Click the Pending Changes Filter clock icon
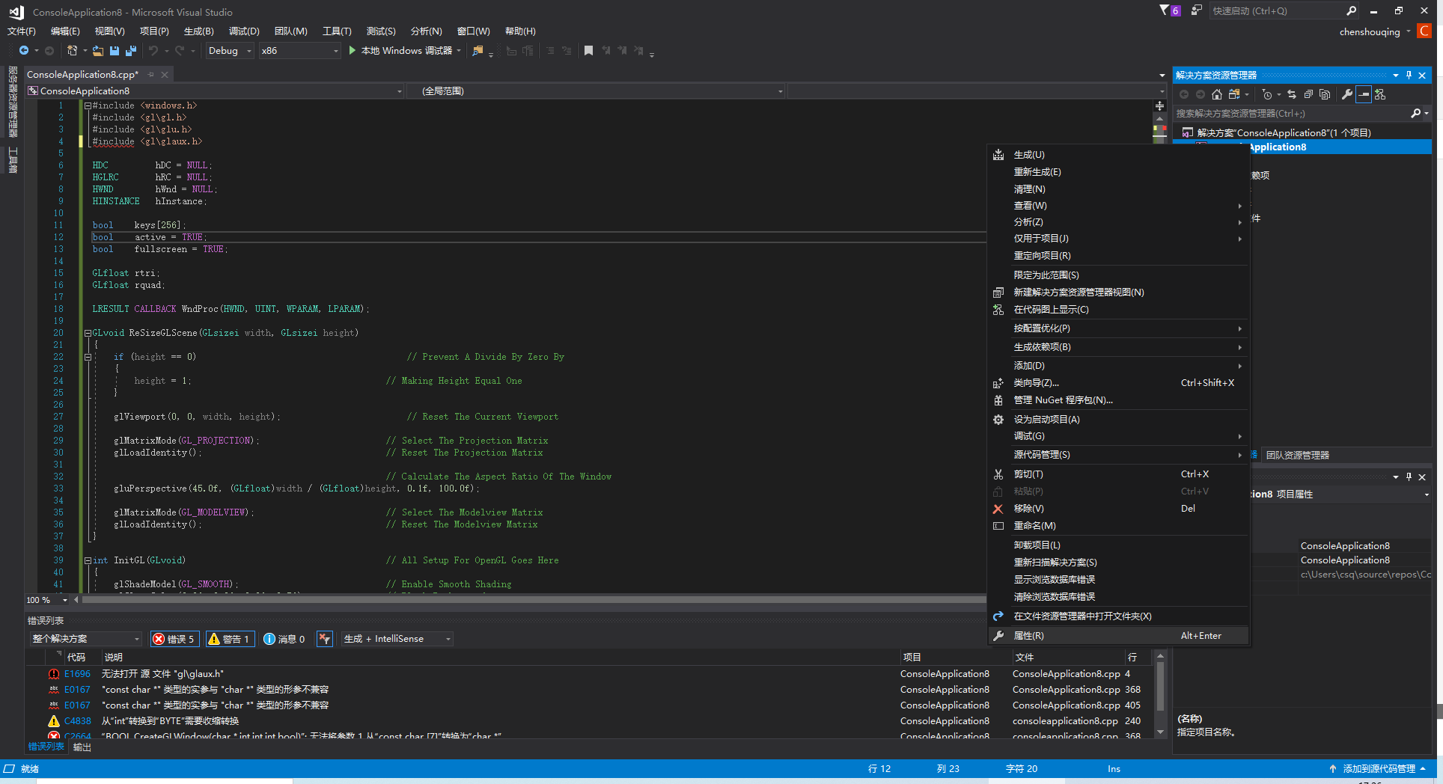 tap(1266, 94)
